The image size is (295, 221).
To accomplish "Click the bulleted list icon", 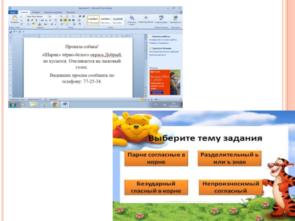I will pos(62,17).
